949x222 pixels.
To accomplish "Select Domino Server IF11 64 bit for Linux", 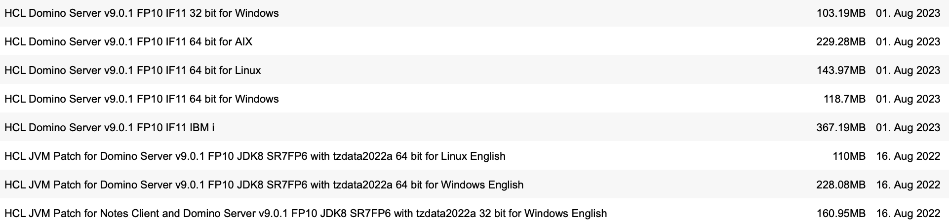I will coord(133,71).
